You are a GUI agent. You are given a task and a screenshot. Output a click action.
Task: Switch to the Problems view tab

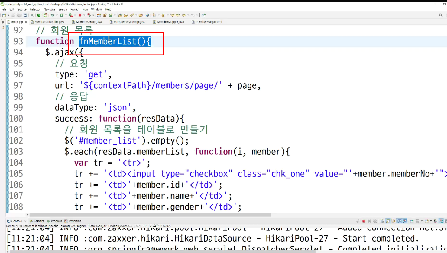click(73, 221)
